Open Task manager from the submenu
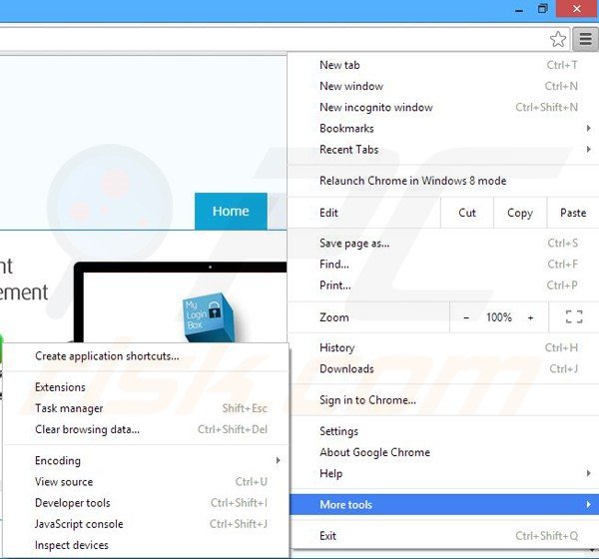 (x=146, y=408)
